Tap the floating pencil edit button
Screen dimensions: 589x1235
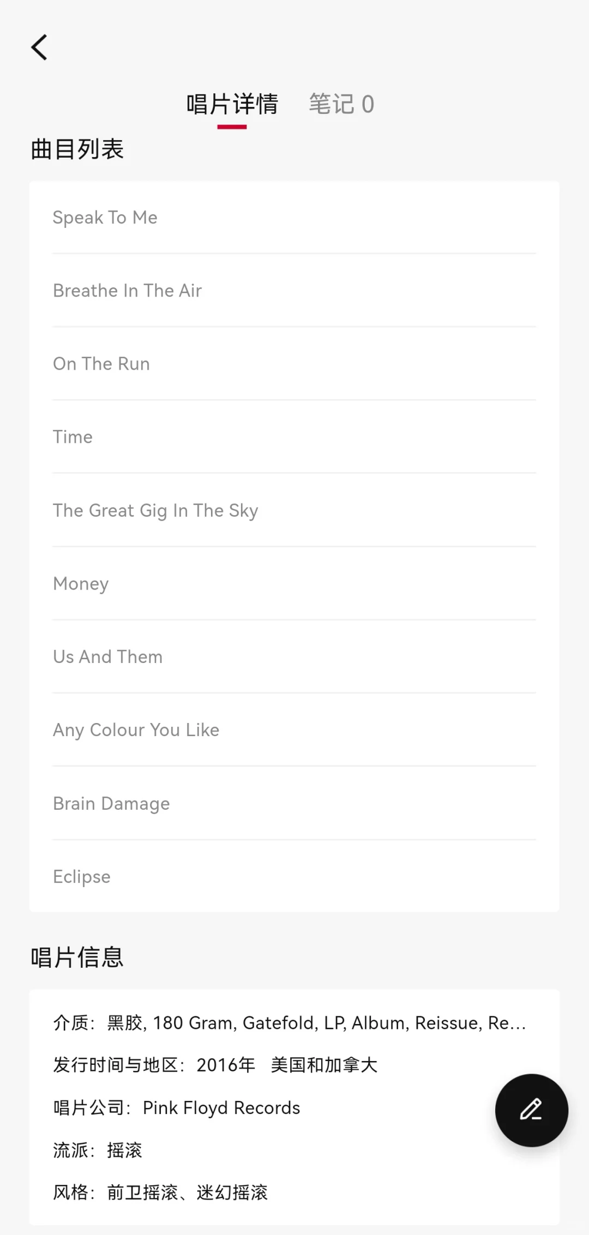tap(531, 1110)
